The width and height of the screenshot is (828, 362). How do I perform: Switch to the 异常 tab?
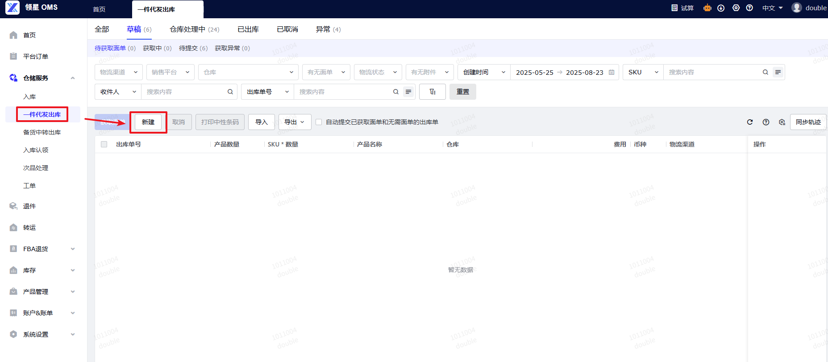pyautogui.click(x=328, y=29)
